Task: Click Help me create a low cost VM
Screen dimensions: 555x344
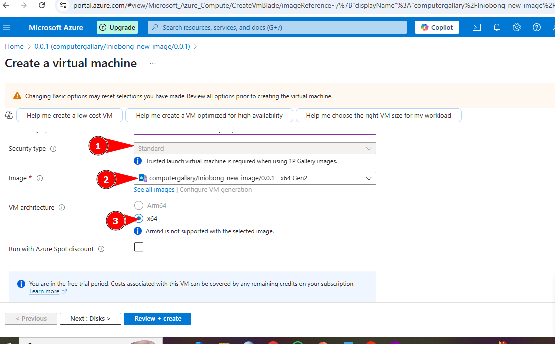Action: (69, 115)
